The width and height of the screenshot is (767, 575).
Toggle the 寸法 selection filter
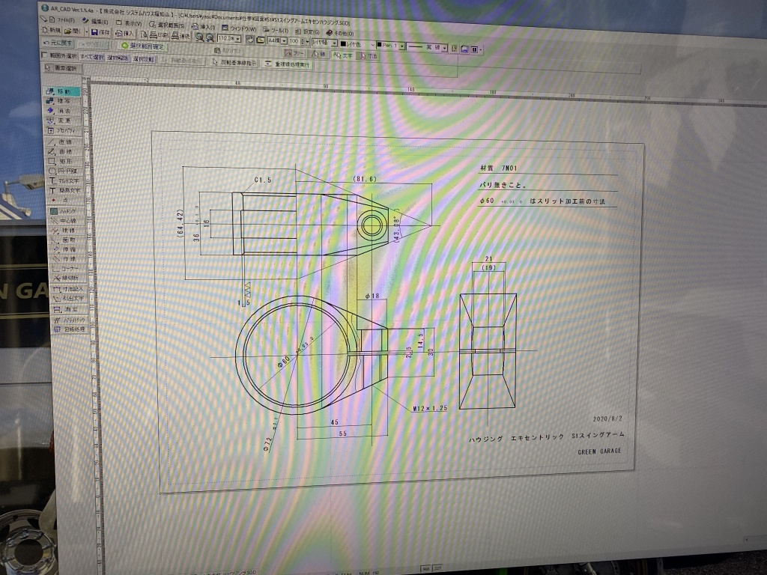click(x=369, y=55)
